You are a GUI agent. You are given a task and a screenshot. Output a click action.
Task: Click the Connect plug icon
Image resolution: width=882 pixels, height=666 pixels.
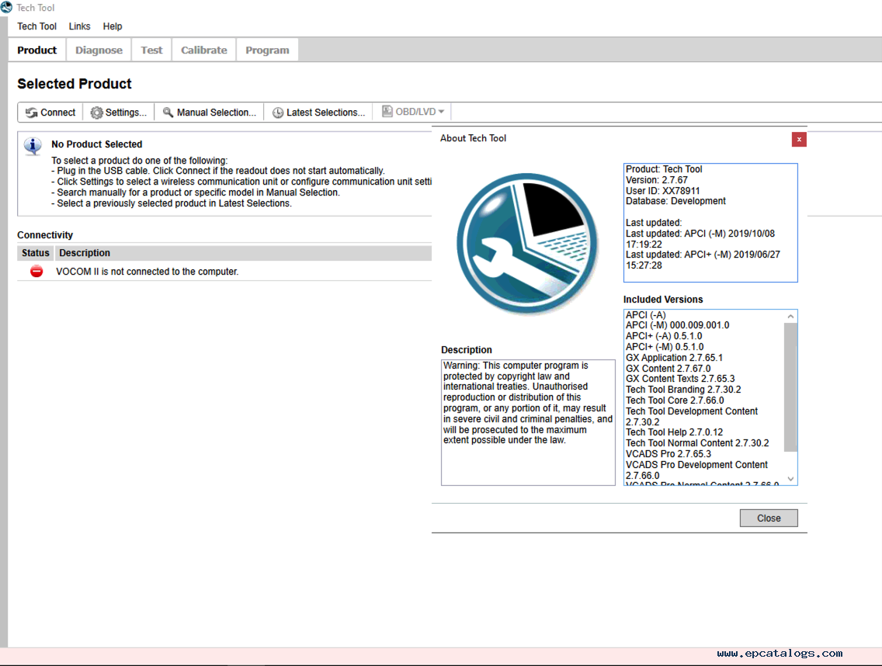32,112
